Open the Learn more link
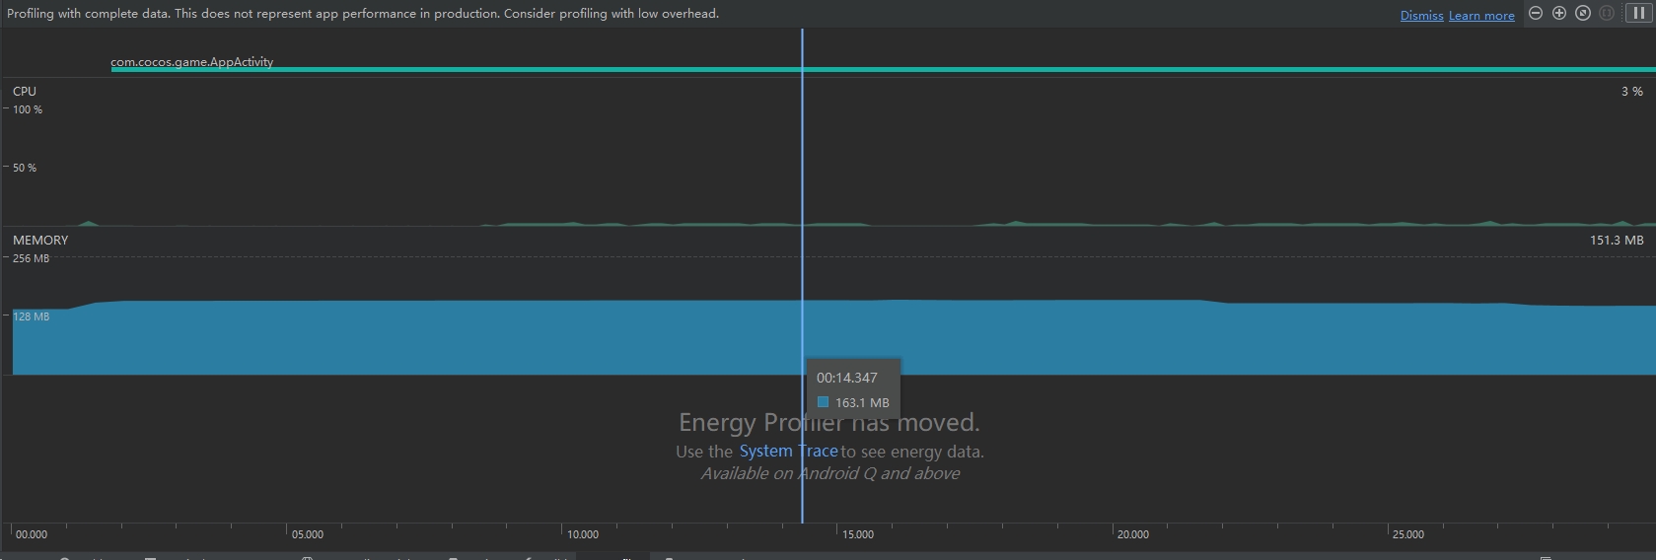1656x560 pixels. tap(1480, 16)
